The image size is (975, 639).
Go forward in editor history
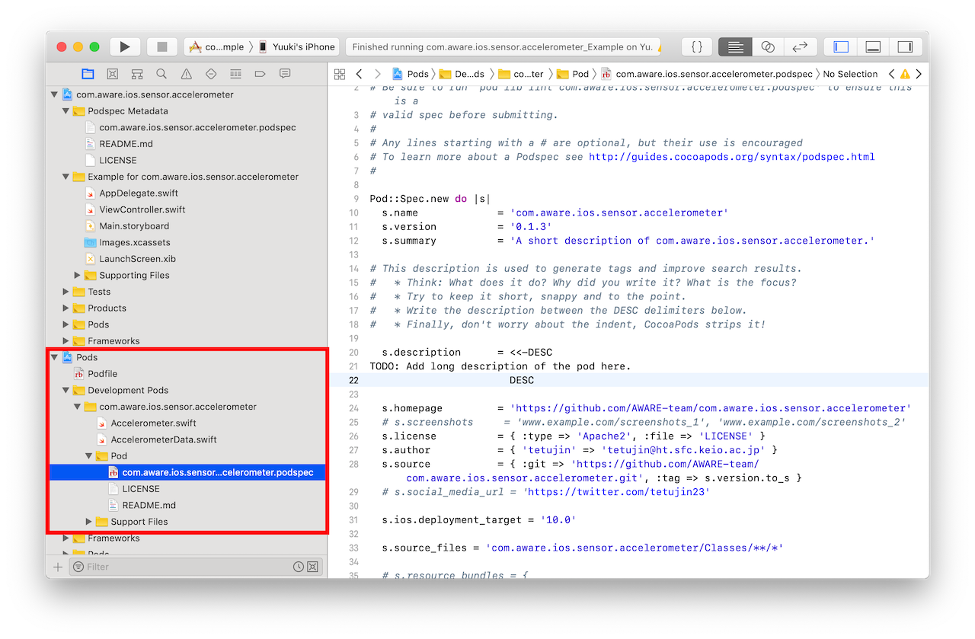coord(378,74)
